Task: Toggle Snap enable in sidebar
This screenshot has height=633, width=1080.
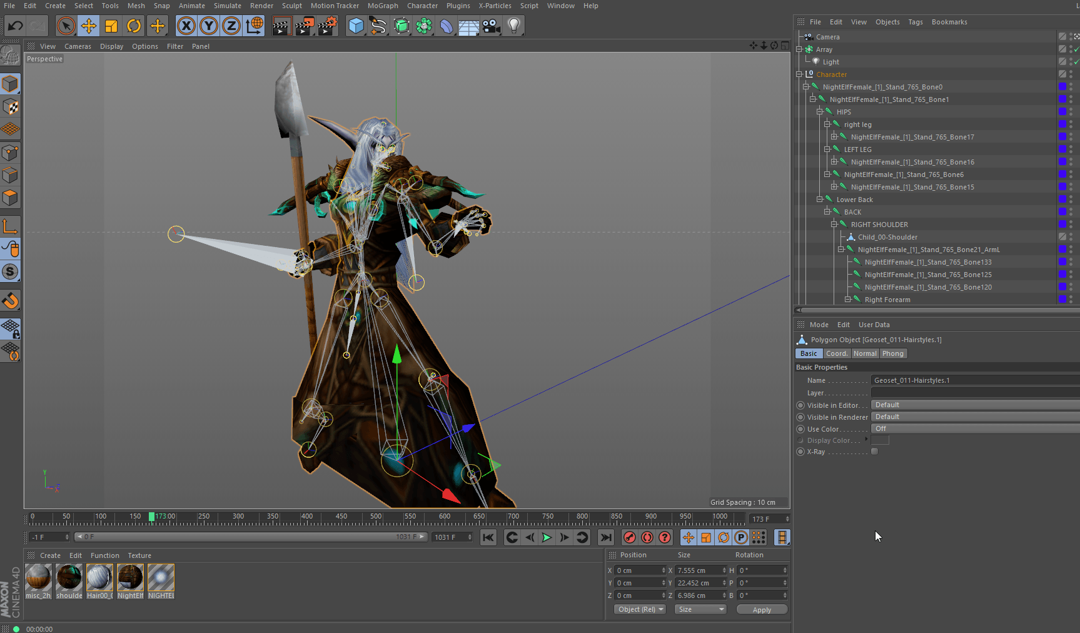Action: coord(11,301)
